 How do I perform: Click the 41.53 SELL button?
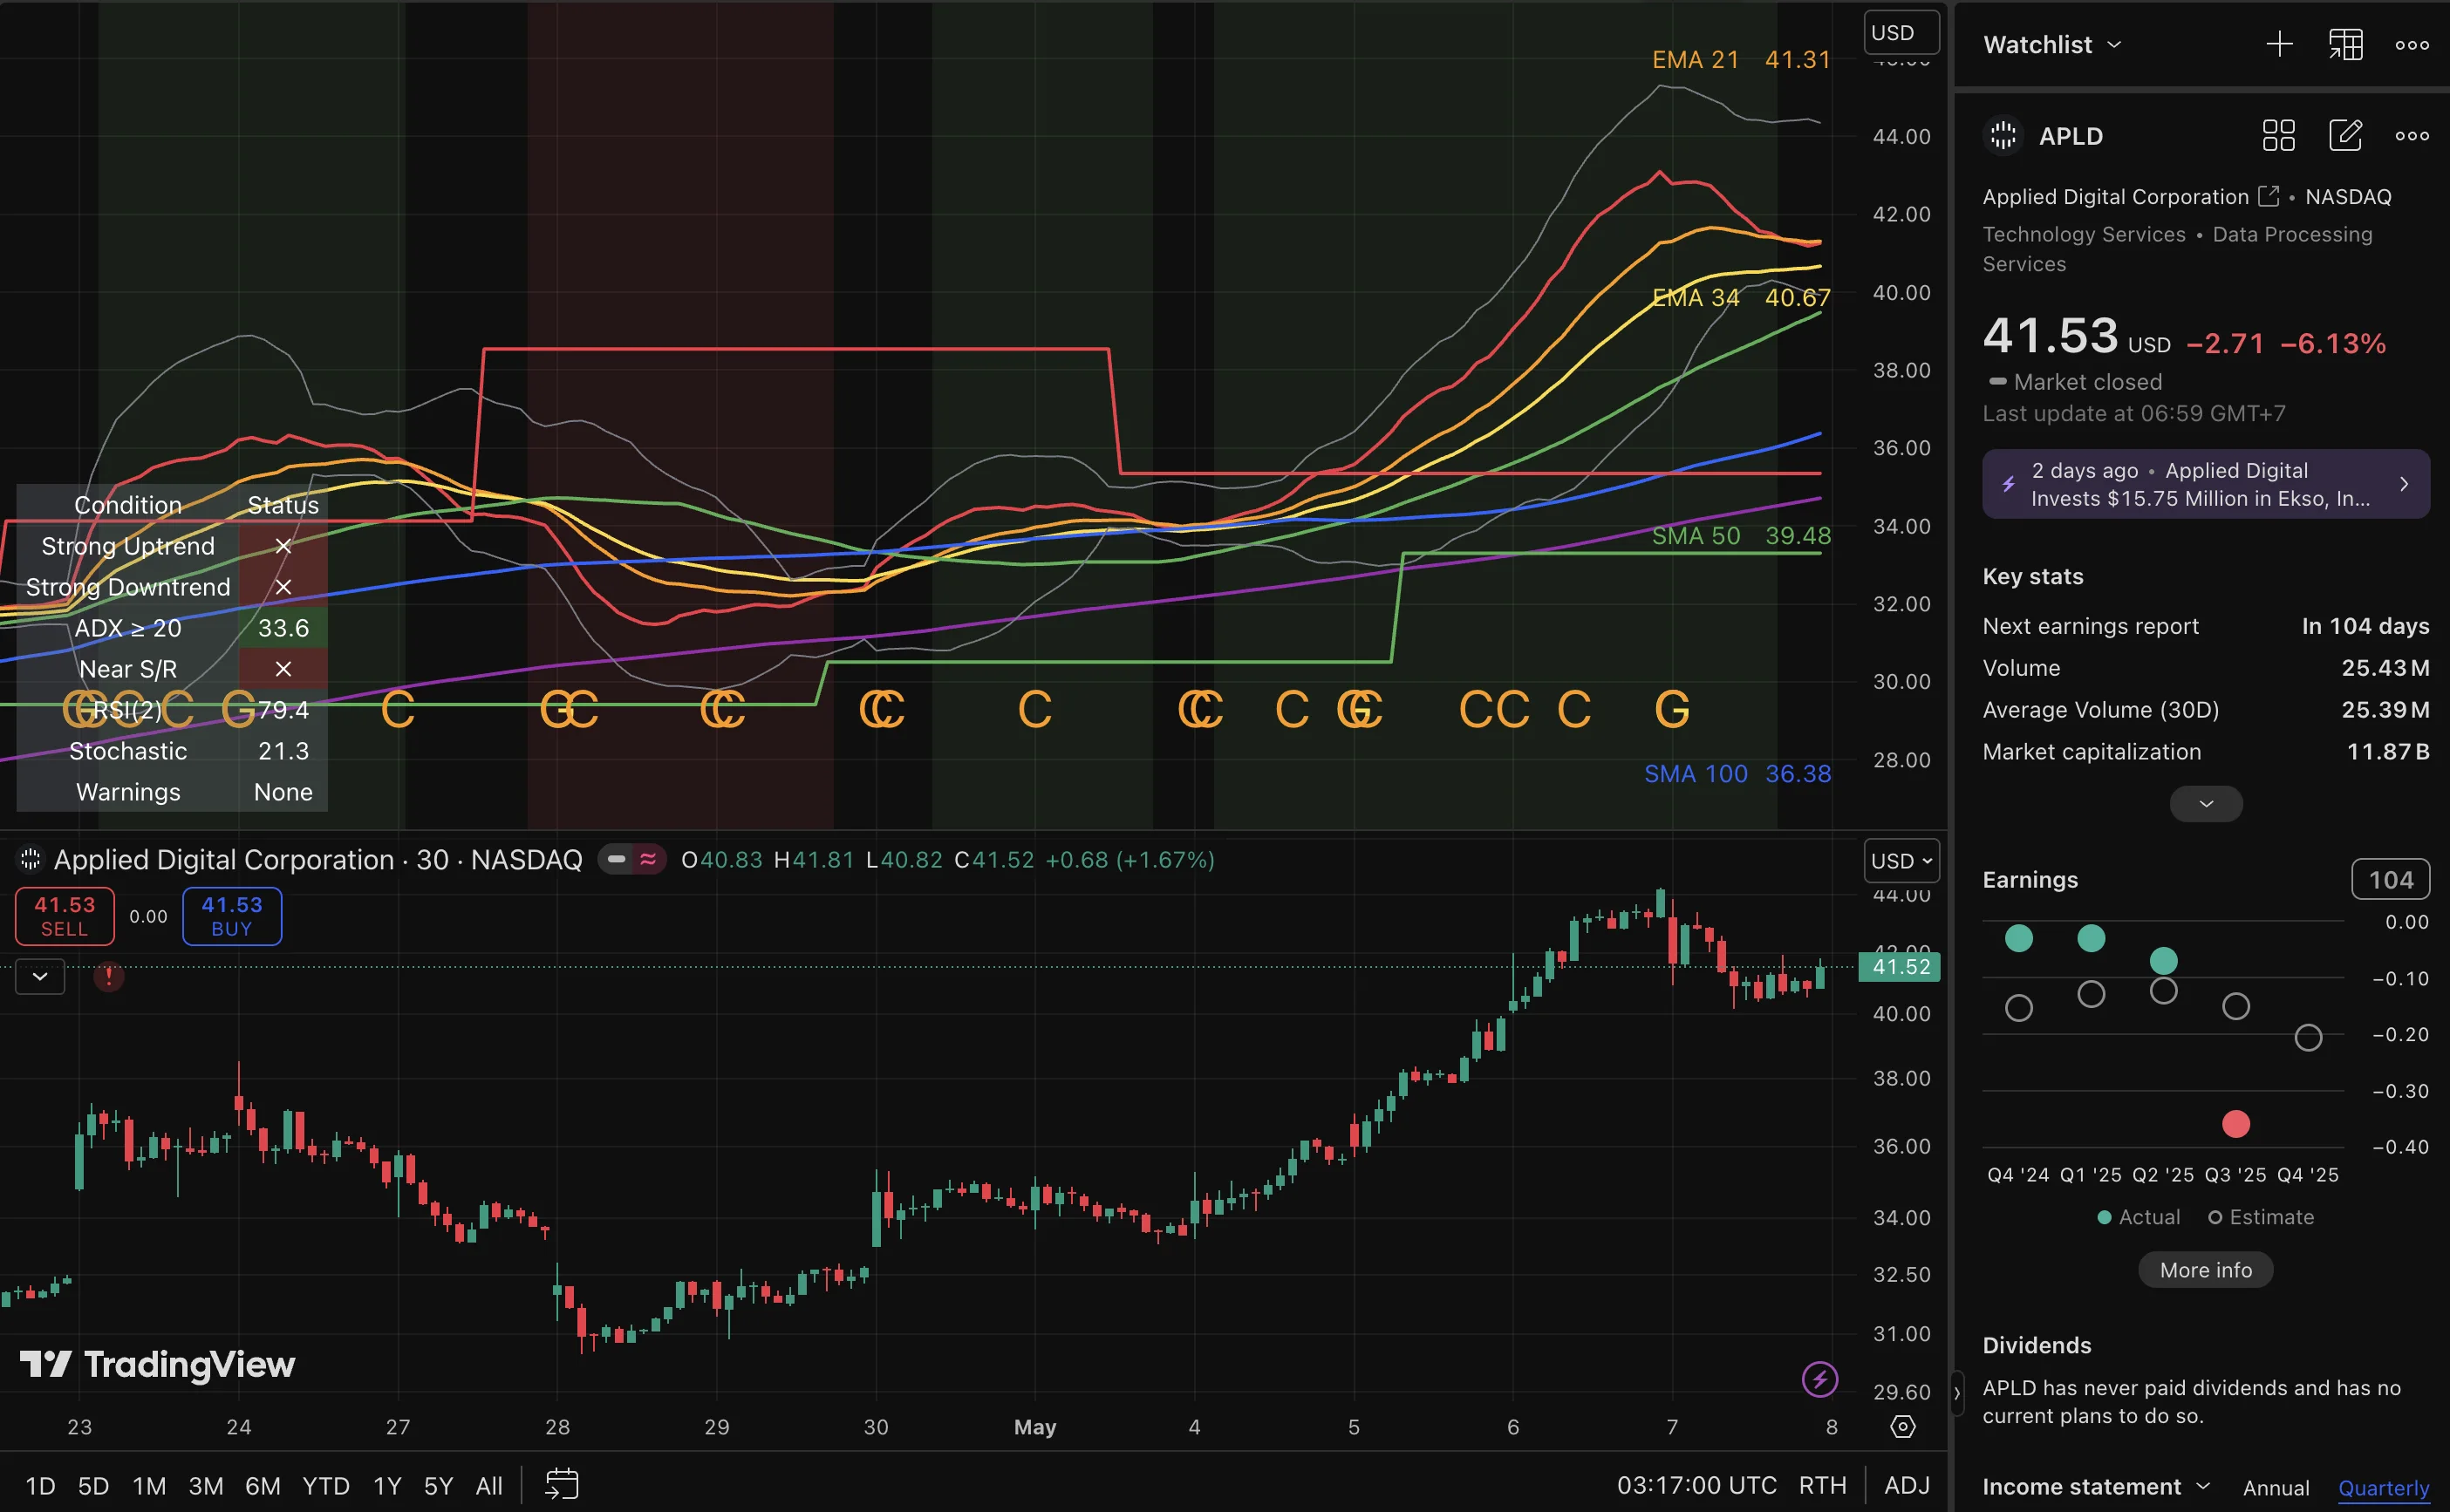tap(65, 916)
